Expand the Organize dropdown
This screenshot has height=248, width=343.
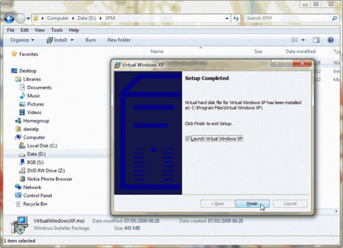coord(22,40)
